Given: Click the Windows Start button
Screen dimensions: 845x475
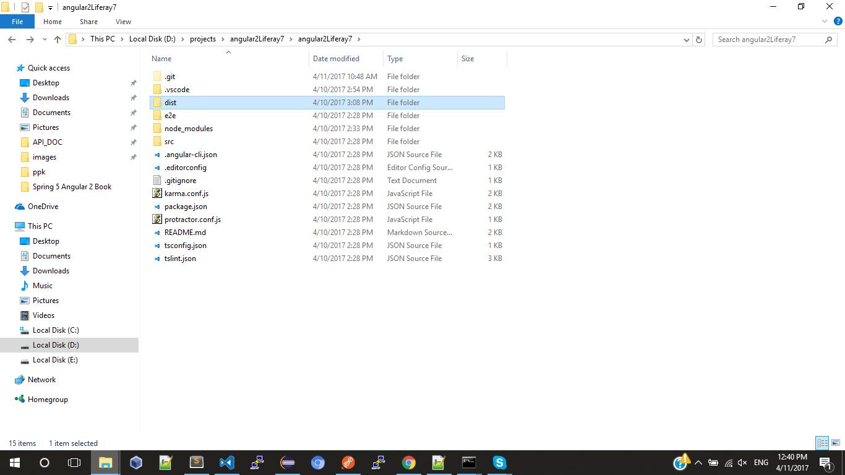Looking at the screenshot, I should click(15, 463).
